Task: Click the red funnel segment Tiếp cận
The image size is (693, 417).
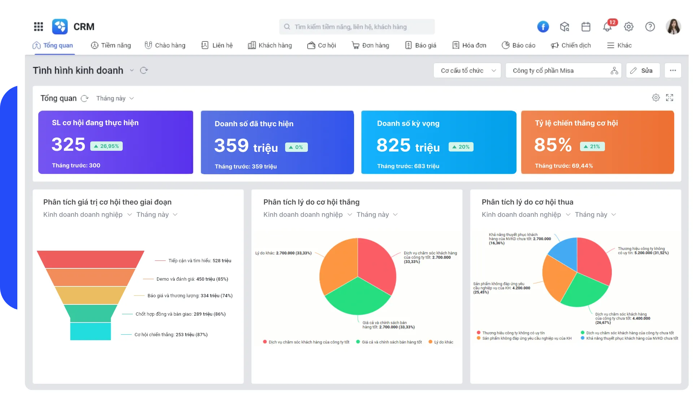Action: click(90, 259)
